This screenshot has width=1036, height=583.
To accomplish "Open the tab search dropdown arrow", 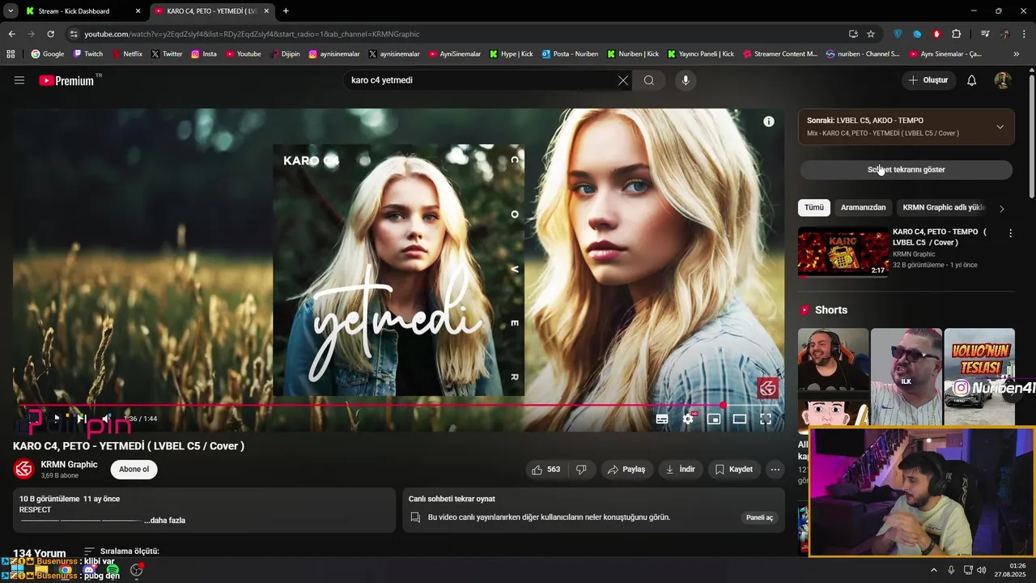I will click(11, 11).
